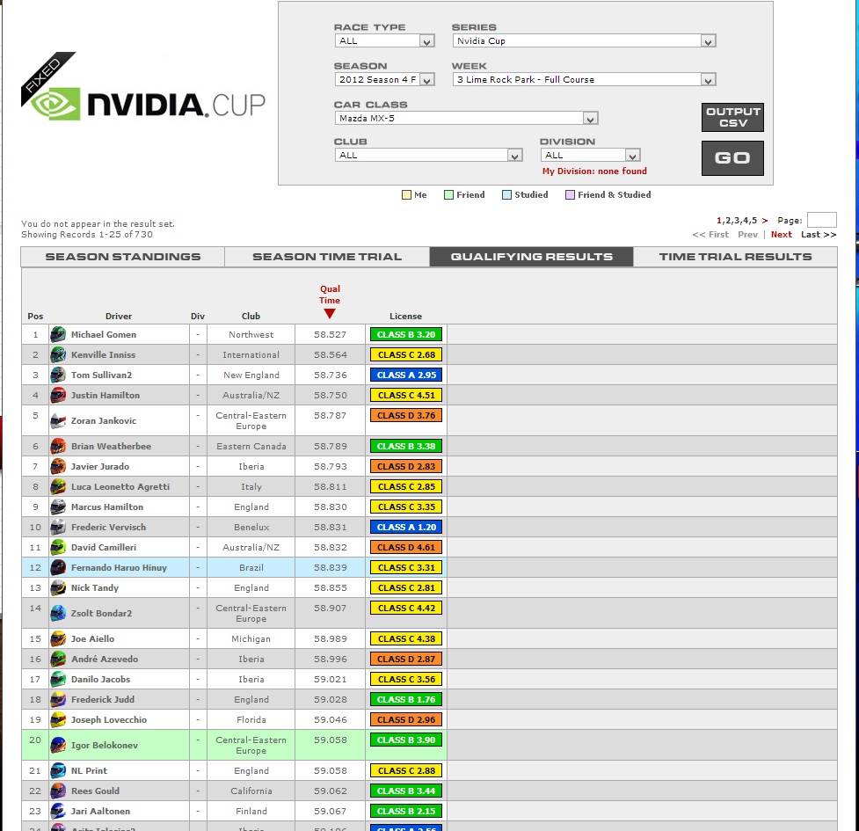Expand the Car Class Mazda MX-5 dropdown
Screen dimensions: 859x831
(x=466, y=119)
